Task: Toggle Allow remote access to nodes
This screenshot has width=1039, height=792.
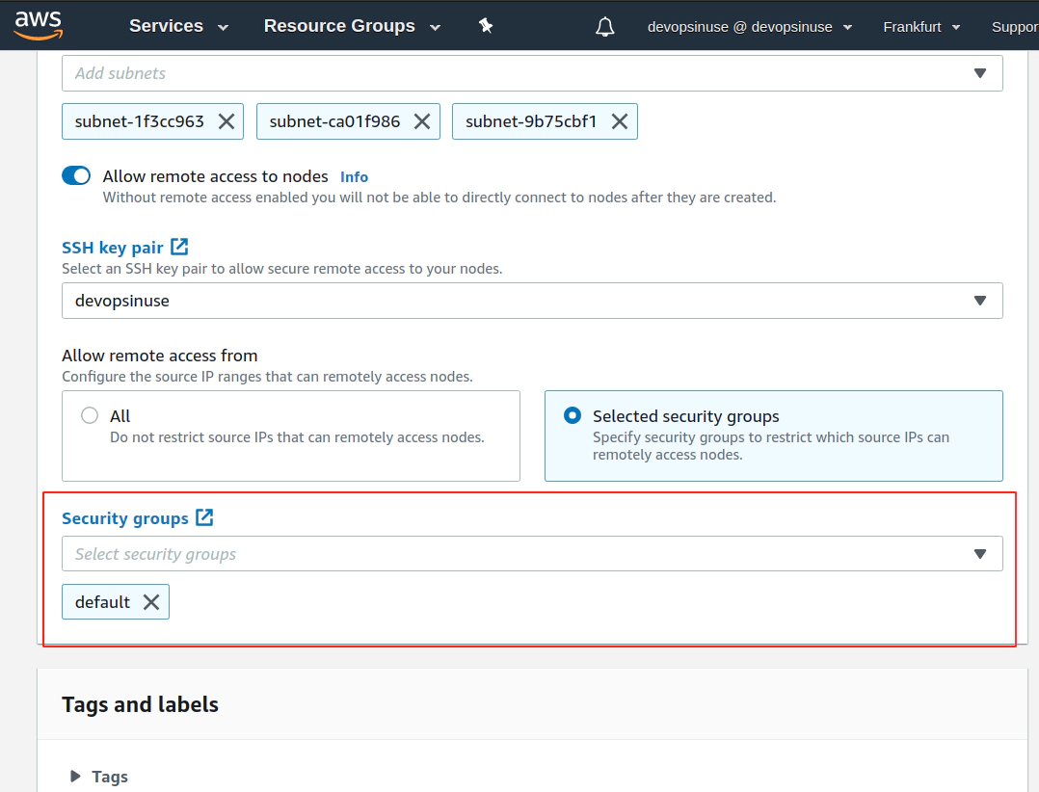Action: click(x=76, y=175)
